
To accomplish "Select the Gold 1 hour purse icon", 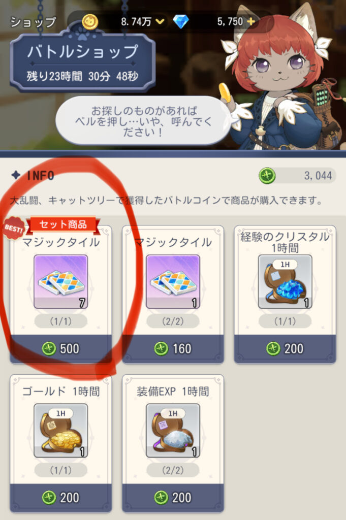I will (60, 431).
